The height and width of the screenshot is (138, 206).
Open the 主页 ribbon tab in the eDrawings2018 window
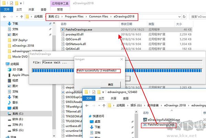click(x=19, y=10)
